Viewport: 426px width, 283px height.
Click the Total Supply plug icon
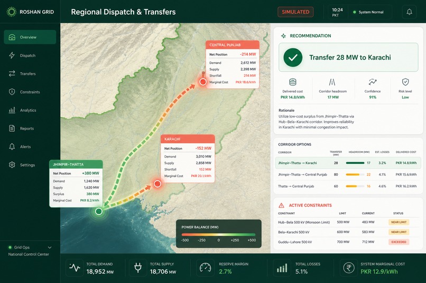click(138, 268)
